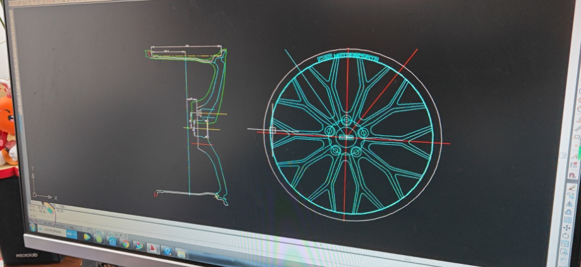The width and height of the screenshot is (581, 267).
Task: Select the wheel center cap in drawing
Action: tap(345, 137)
